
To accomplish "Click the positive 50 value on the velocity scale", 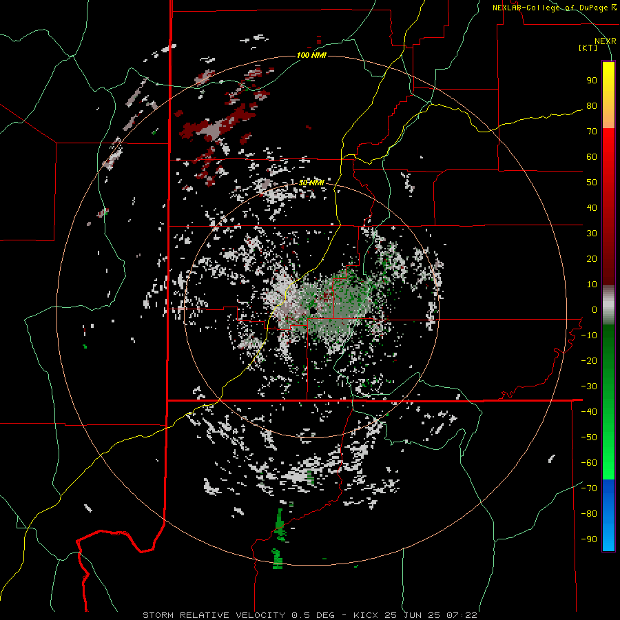I will [x=592, y=183].
